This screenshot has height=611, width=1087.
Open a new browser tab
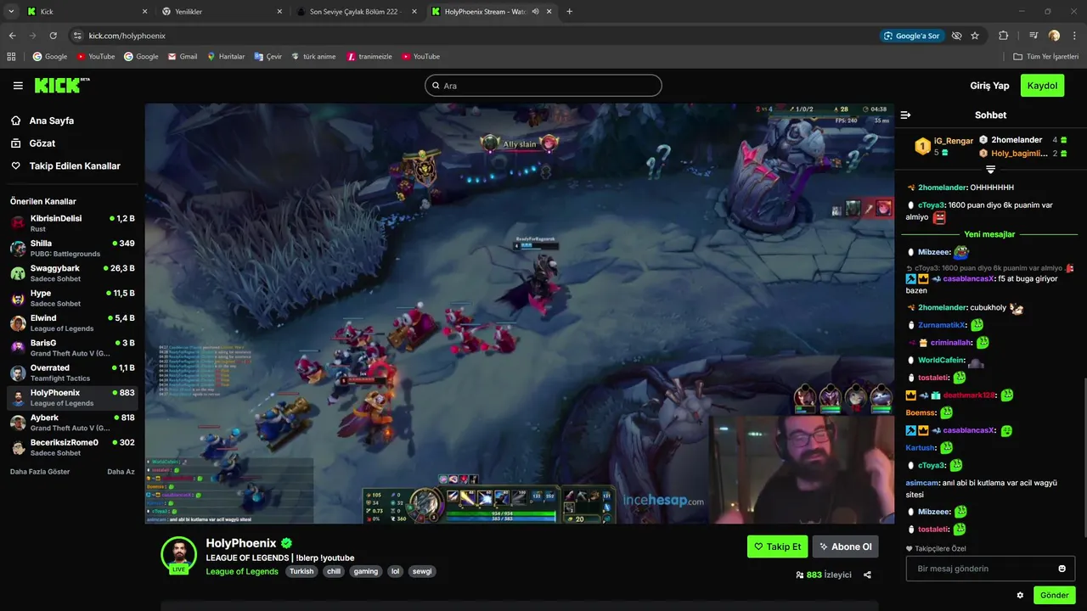[x=569, y=12]
